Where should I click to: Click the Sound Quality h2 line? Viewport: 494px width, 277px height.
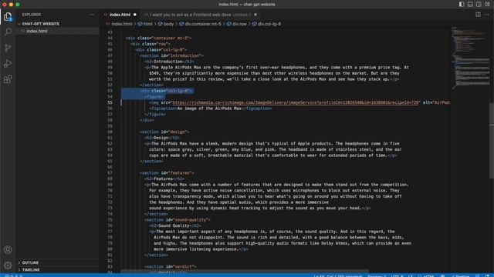click(x=175, y=225)
